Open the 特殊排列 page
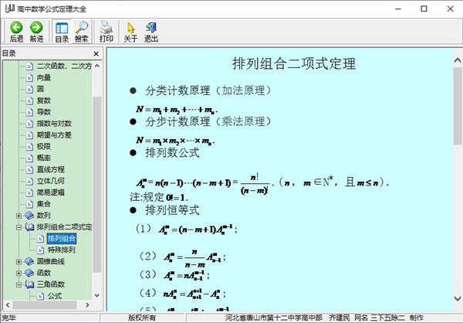This screenshot has height=323, width=463. [x=62, y=250]
